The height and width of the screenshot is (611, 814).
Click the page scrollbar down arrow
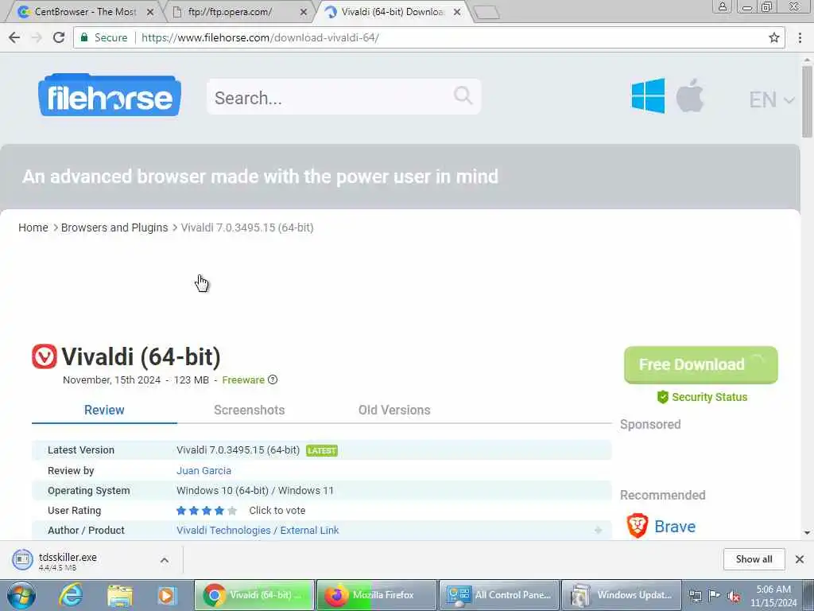click(x=807, y=532)
